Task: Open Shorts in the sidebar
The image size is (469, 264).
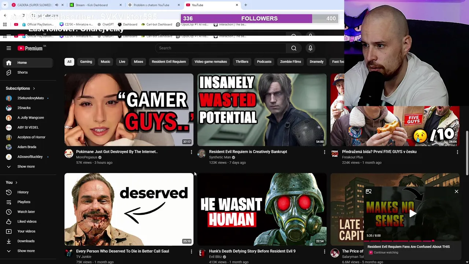Action: pyautogui.click(x=28, y=72)
